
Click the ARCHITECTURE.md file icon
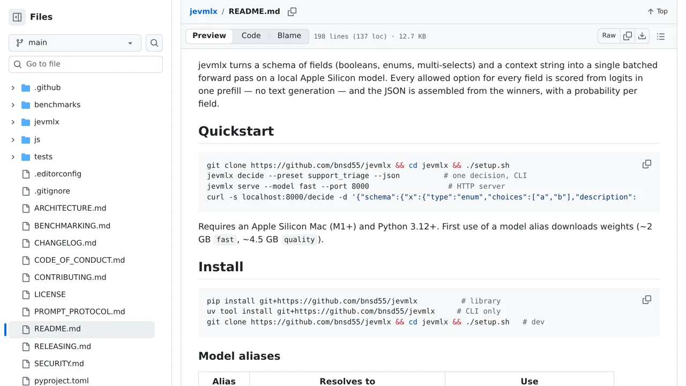(x=26, y=208)
